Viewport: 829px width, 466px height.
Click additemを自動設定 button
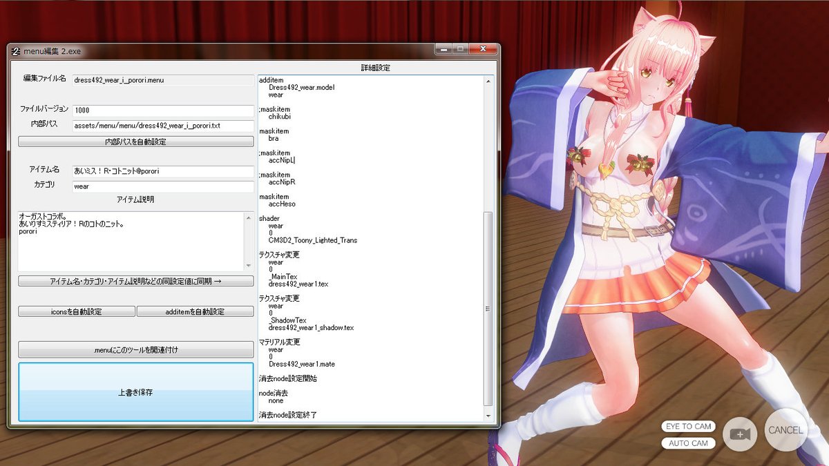[x=196, y=311]
